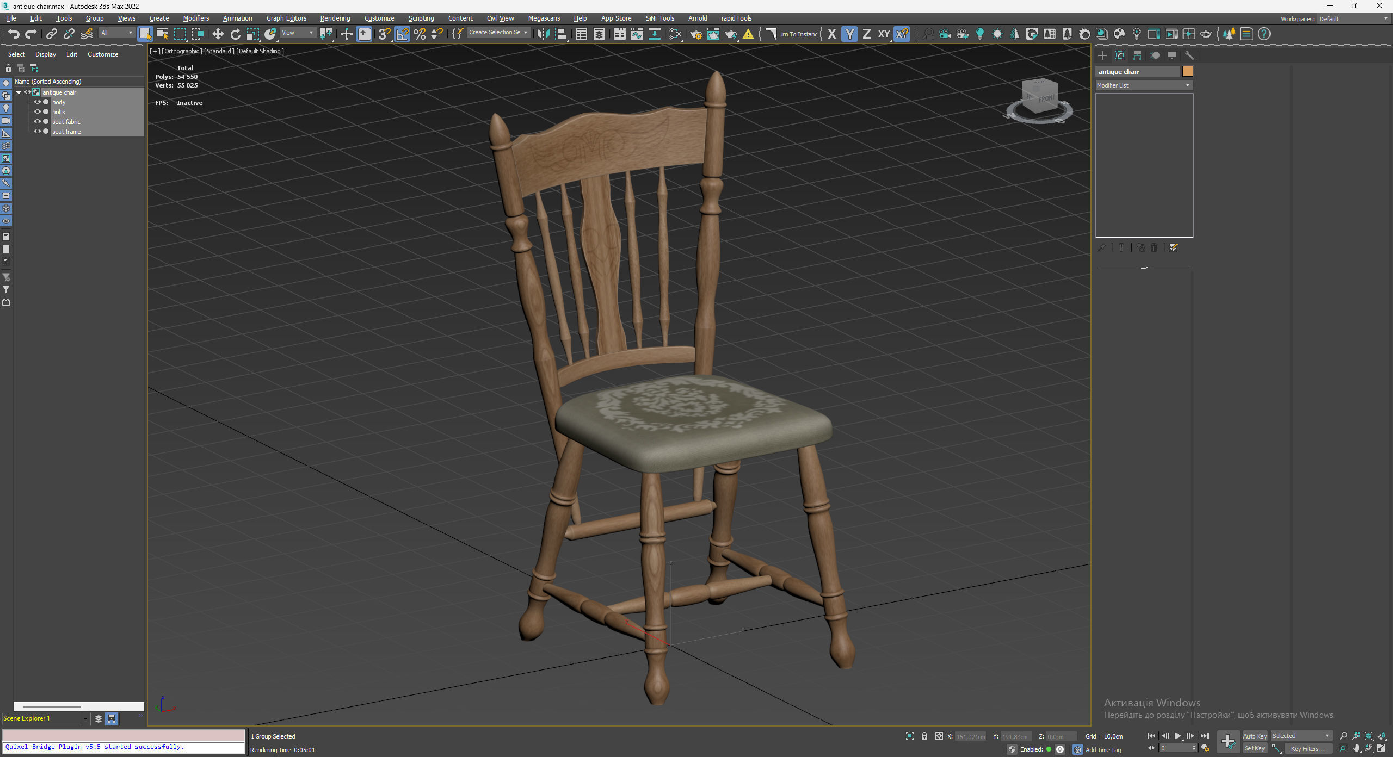Click the Undo arrow icon
The width and height of the screenshot is (1393, 757).
coord(13,34)
